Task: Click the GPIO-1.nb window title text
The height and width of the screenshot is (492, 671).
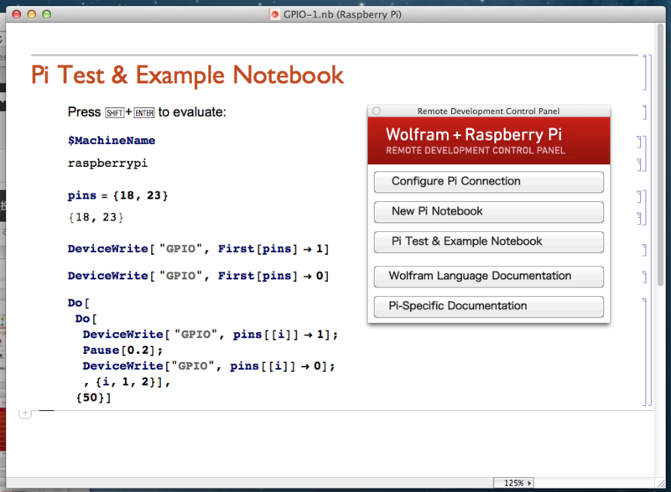Action: click(342, 14)
